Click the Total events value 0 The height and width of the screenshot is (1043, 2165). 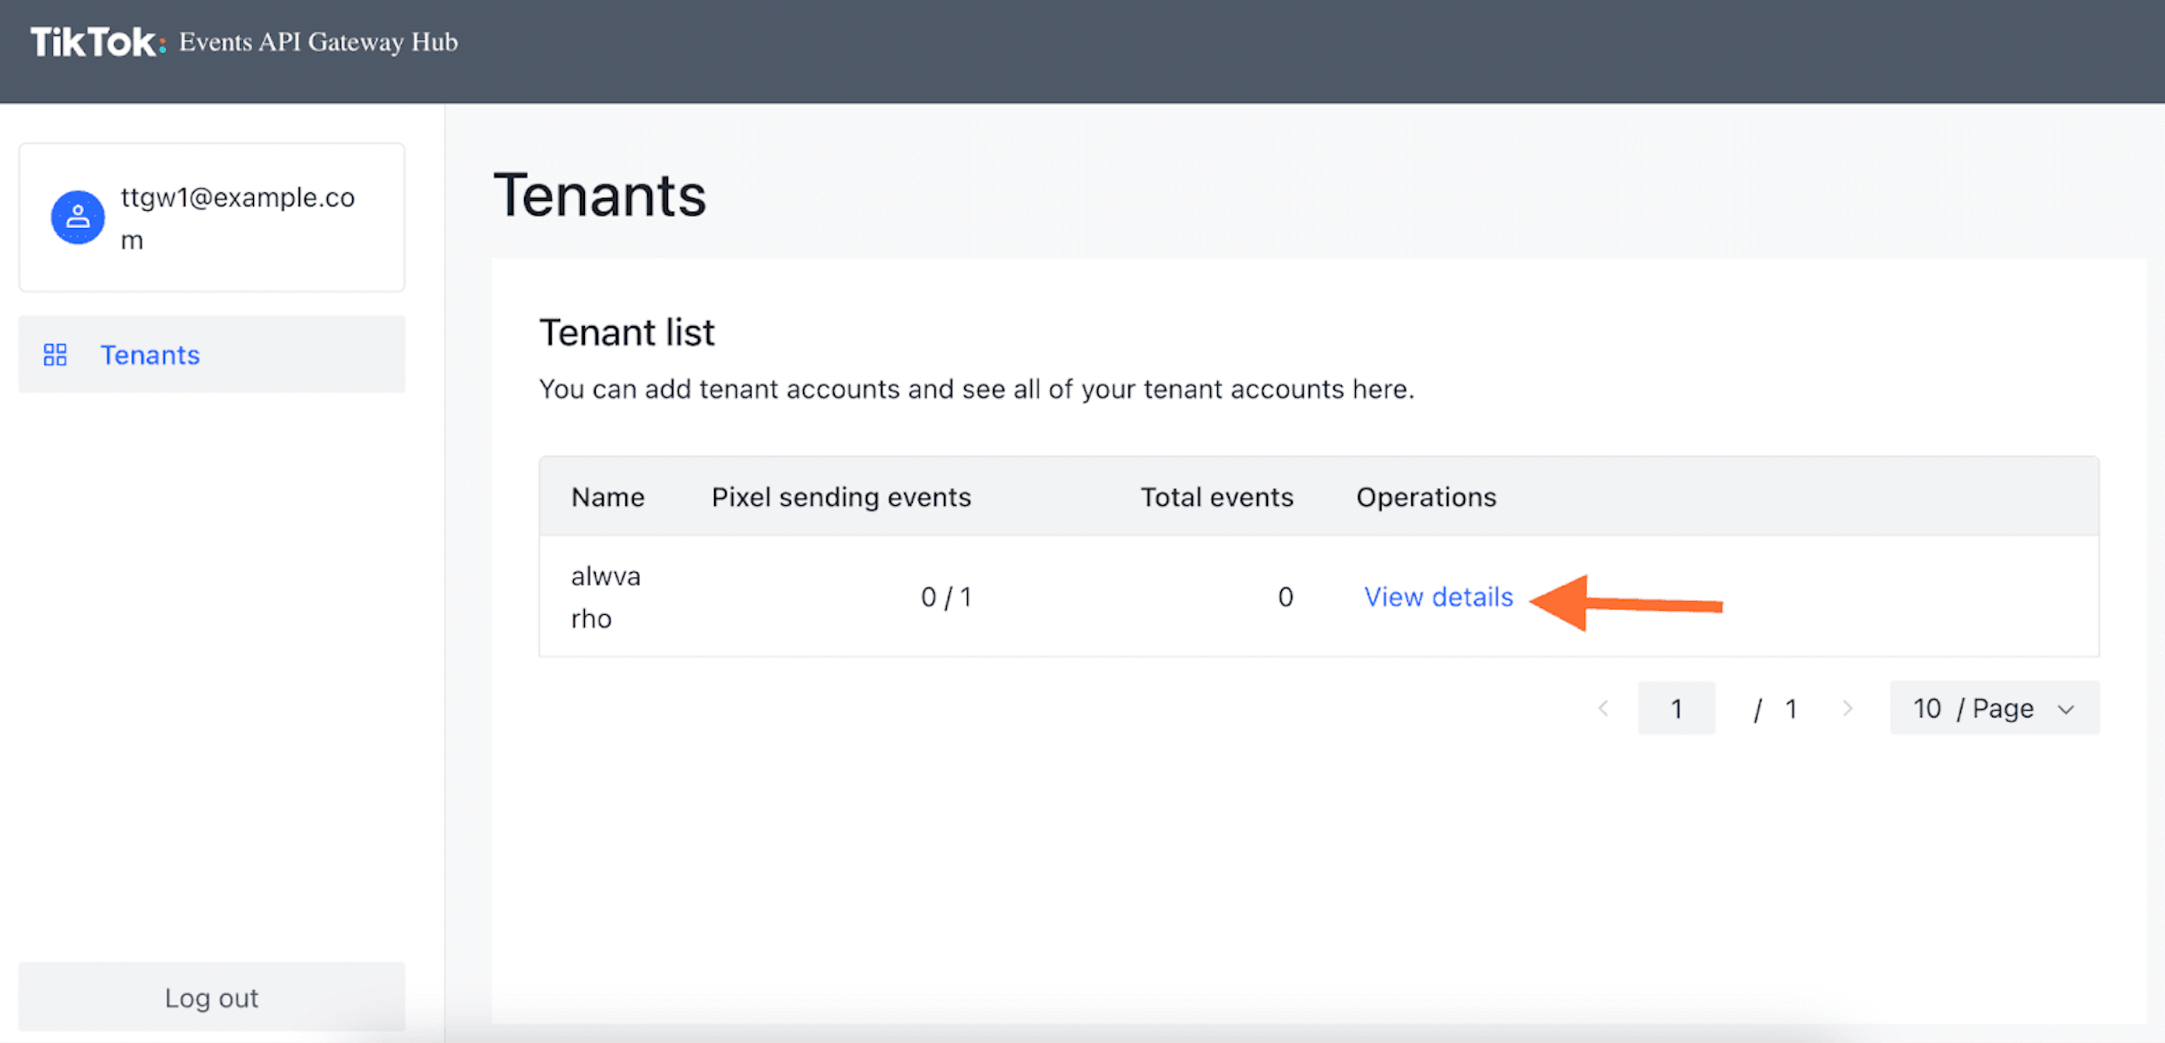(1285, 597)
